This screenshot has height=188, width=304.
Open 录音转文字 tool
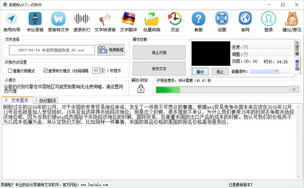pyautogui.click(x=58, y=19)
